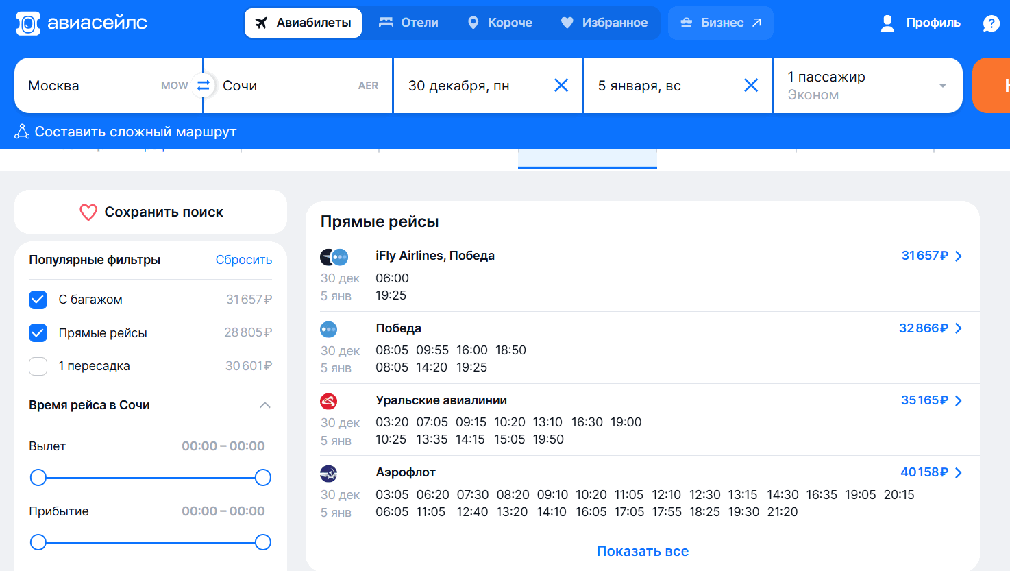
Task: Click the heart icon in Сохранить поиск
Action: (x=88, y=212)
